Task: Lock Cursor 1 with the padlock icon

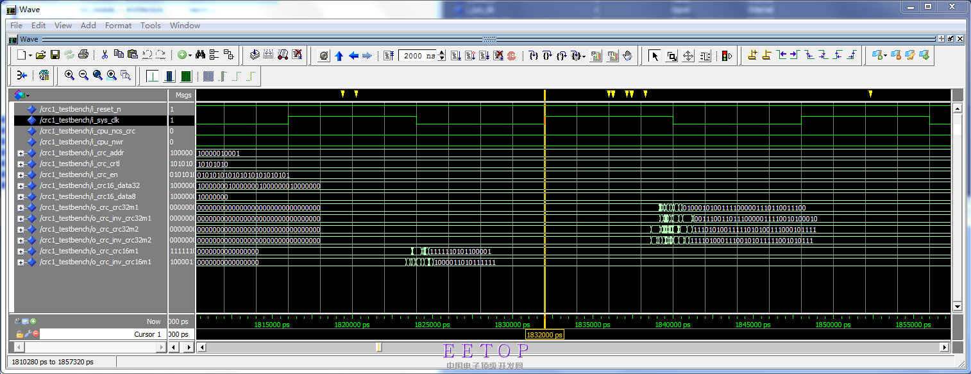Action: 19,334
